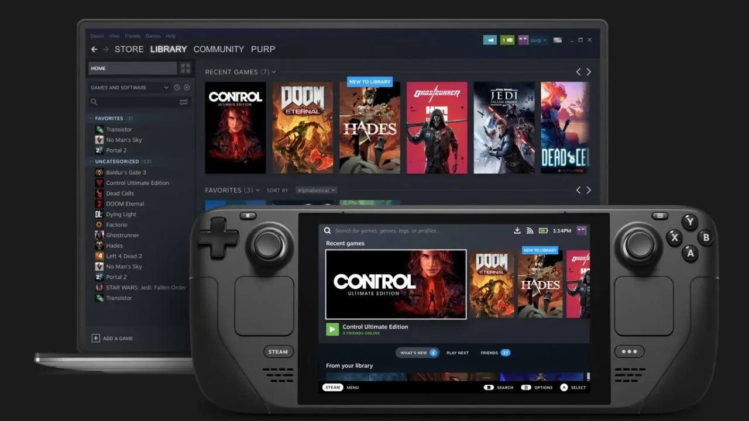The image size is (749, 421).
Task: Select Control Ultimate Edition in sidebar list
Action: coord(132,183)
